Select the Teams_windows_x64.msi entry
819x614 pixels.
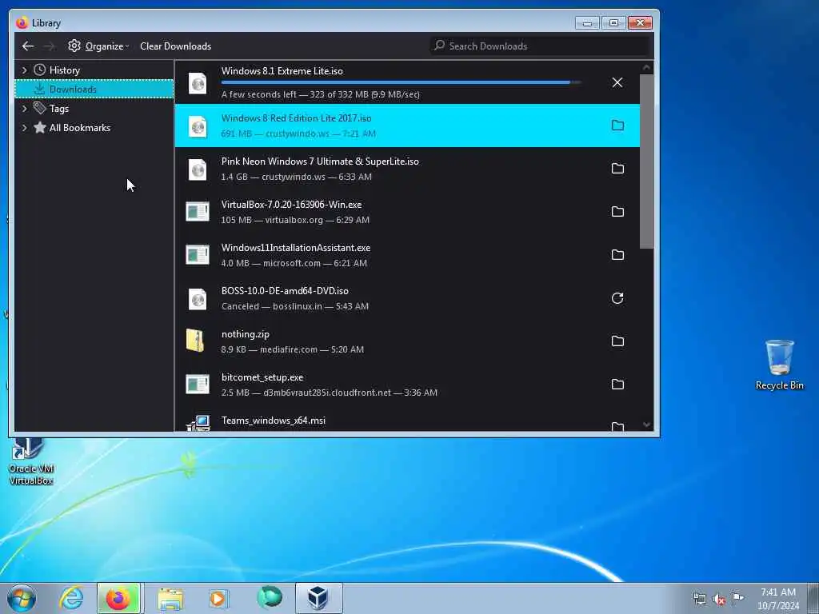[407, 420]
